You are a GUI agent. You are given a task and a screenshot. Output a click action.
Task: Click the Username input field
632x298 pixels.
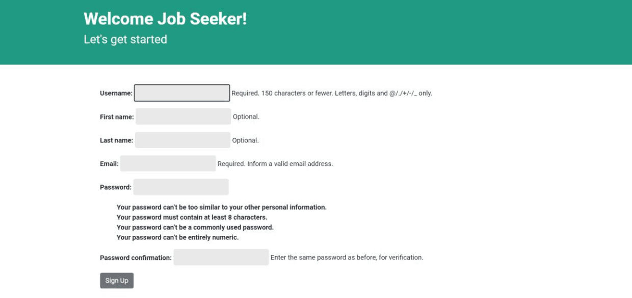coord(182,93)
